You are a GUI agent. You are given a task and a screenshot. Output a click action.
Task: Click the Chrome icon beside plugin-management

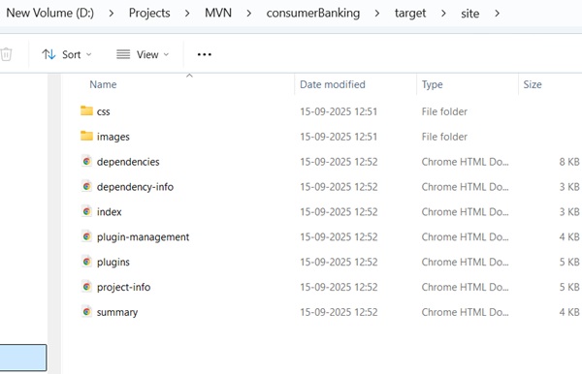coord(86,236)
